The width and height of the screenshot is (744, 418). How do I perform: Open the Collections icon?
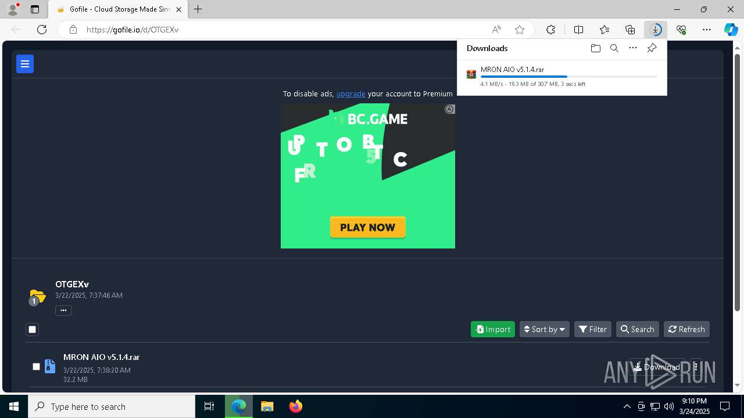click(x=630, y=30)
